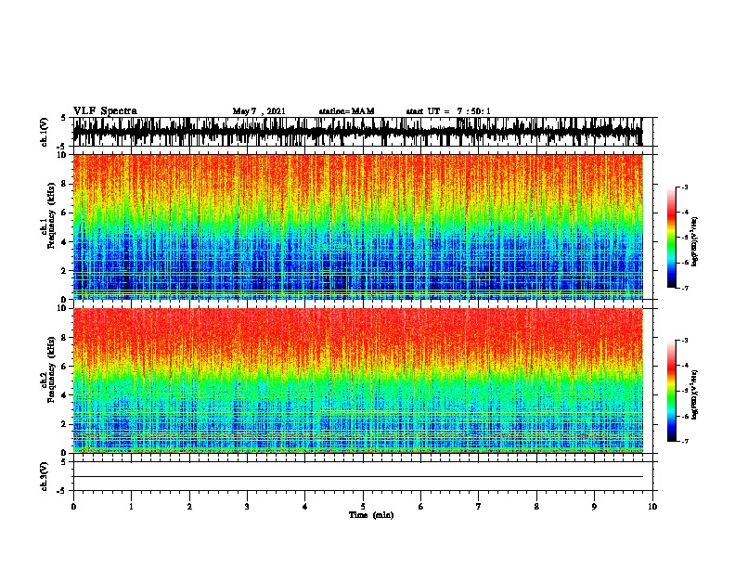Click the time axis tick label "2"
The width and height of the screenshot is (735, 568).
(189, 507)
